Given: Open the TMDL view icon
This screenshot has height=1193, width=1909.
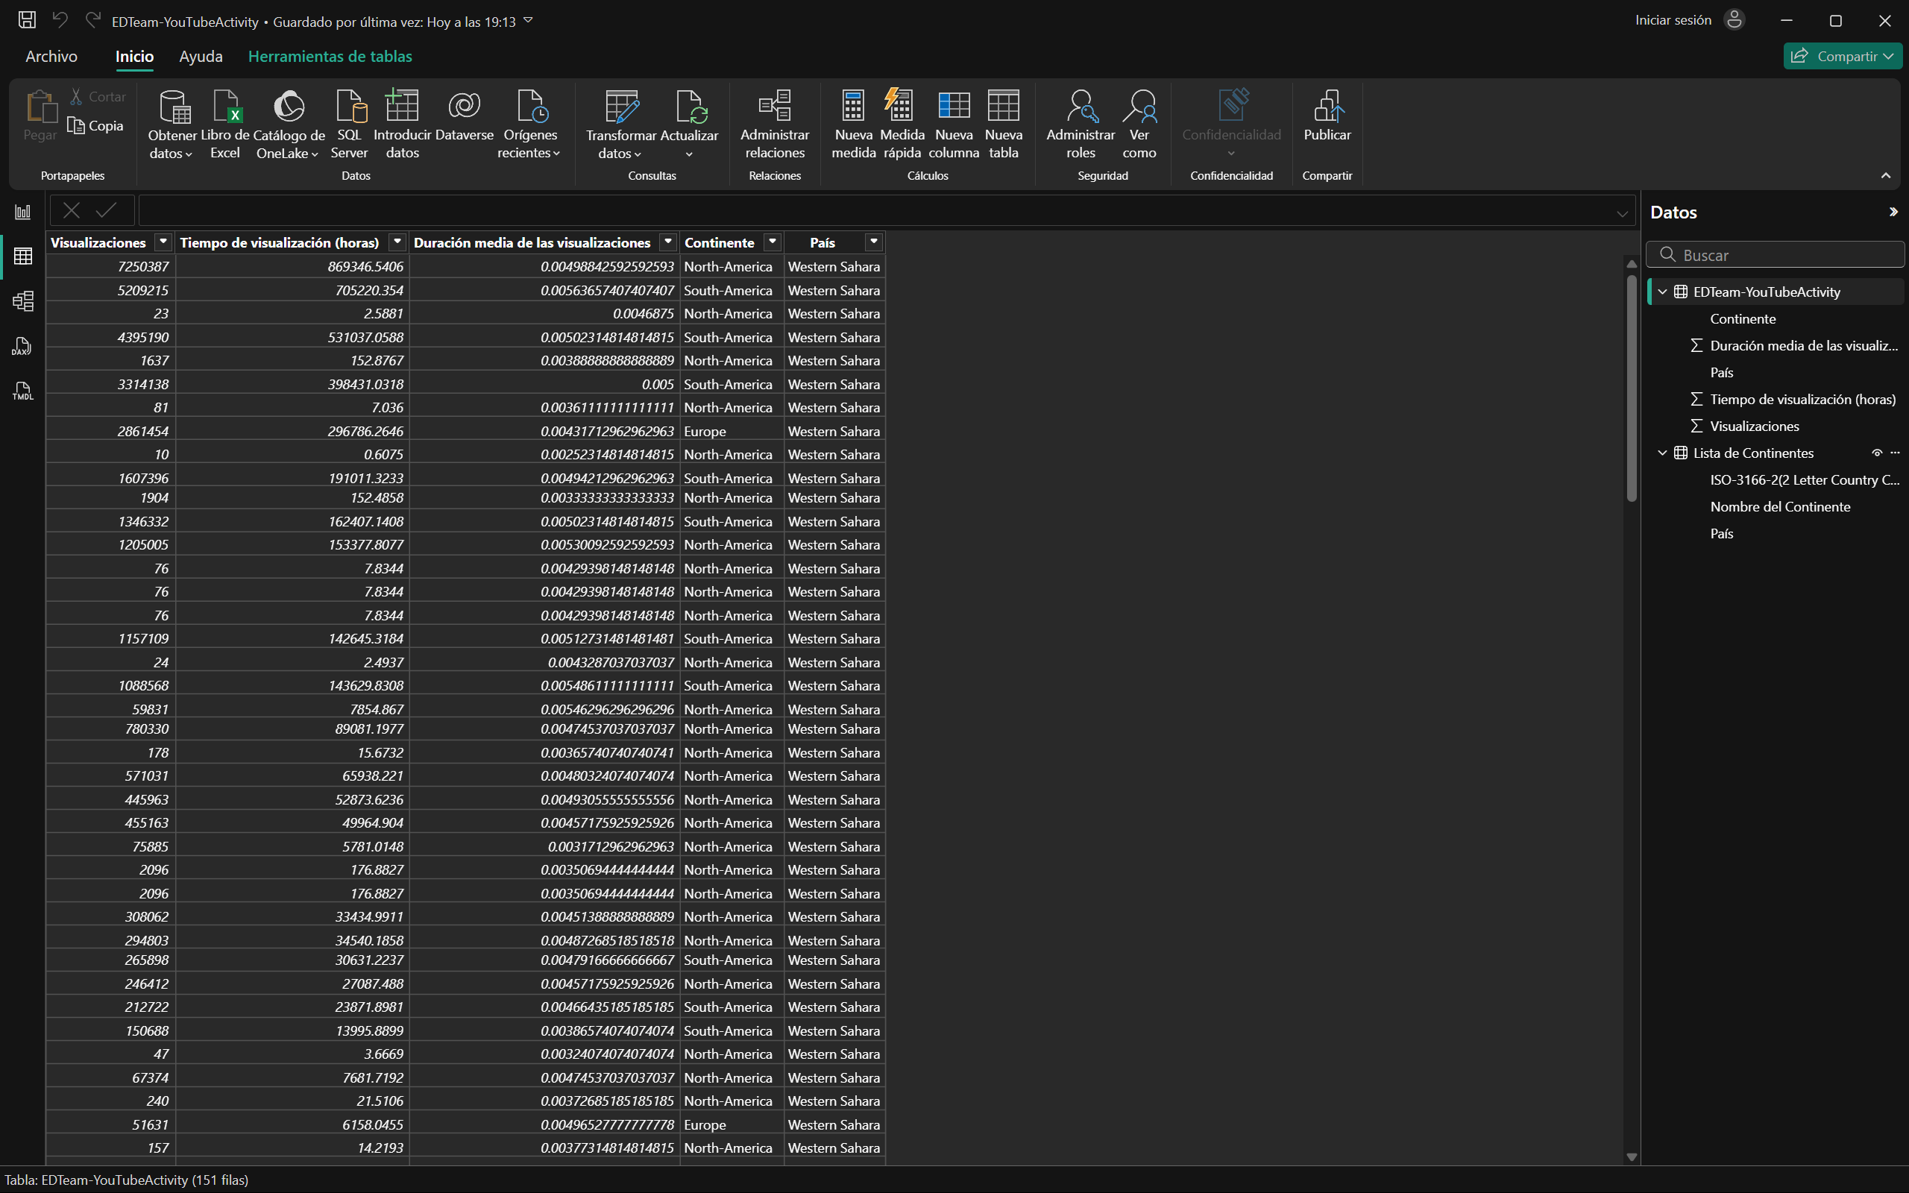Looking at the screenshot, I should [x=23, y=391].
